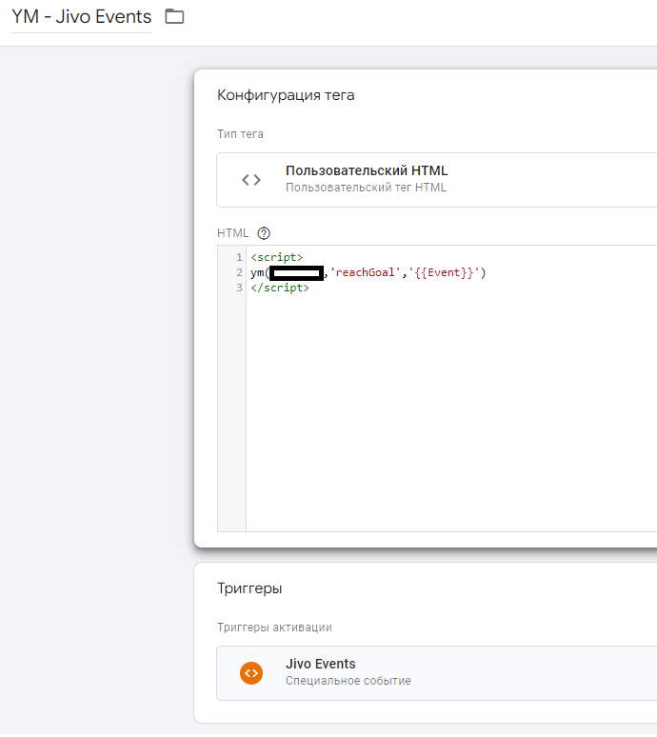The image size is (657, 737).
Task: Edit the tag name 'YM - Jivo Events'
Action: (x=81, y=16)
